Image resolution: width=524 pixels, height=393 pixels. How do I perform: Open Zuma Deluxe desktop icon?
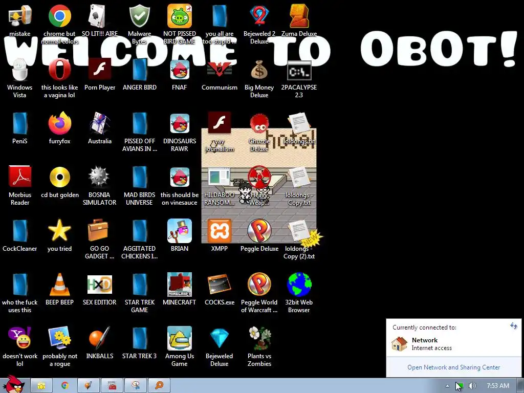299,16
